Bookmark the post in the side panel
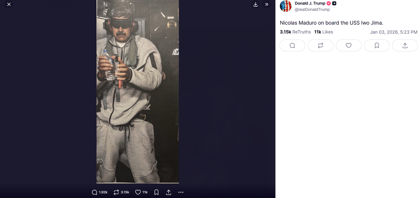The image size is (420, 198). tap(377, 45)
